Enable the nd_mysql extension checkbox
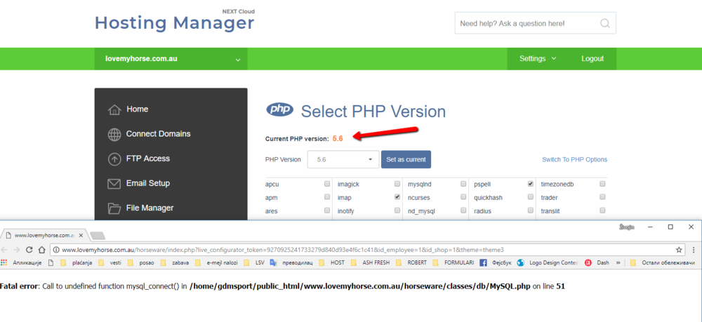Screen dimensions: 702x322 click(463, 210)
